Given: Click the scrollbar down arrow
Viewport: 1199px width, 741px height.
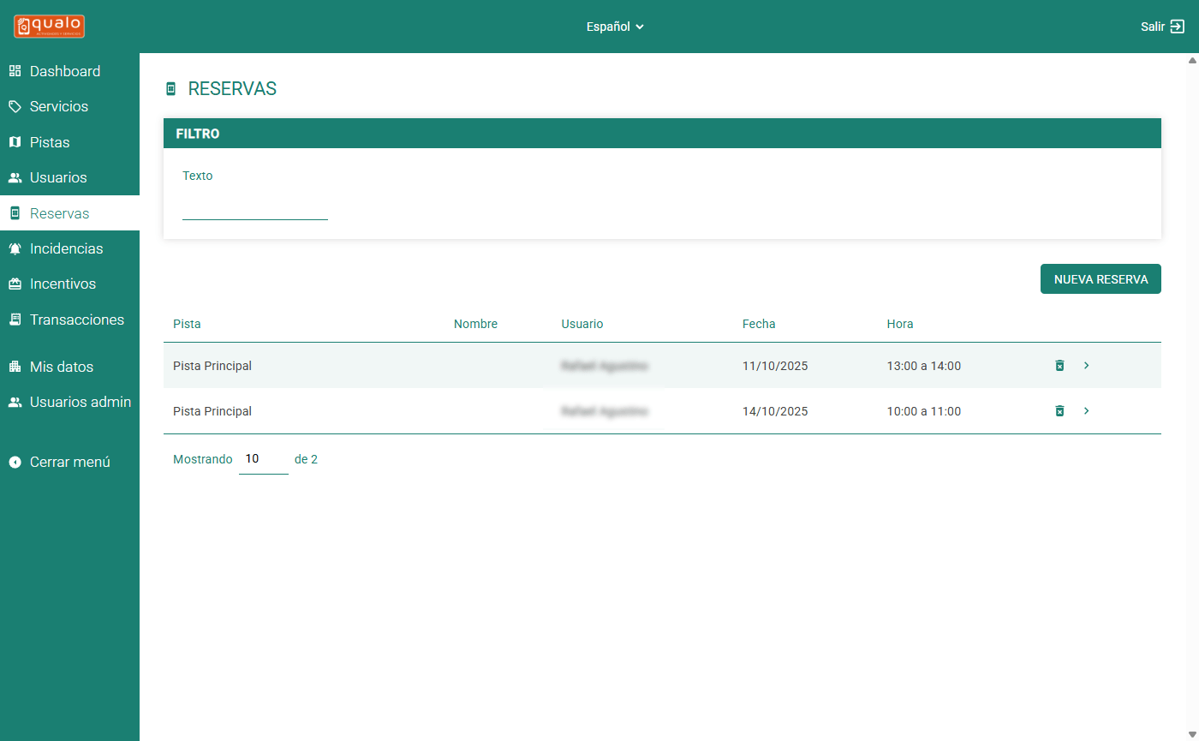Looking at the screenshot, I should 1191,733.
